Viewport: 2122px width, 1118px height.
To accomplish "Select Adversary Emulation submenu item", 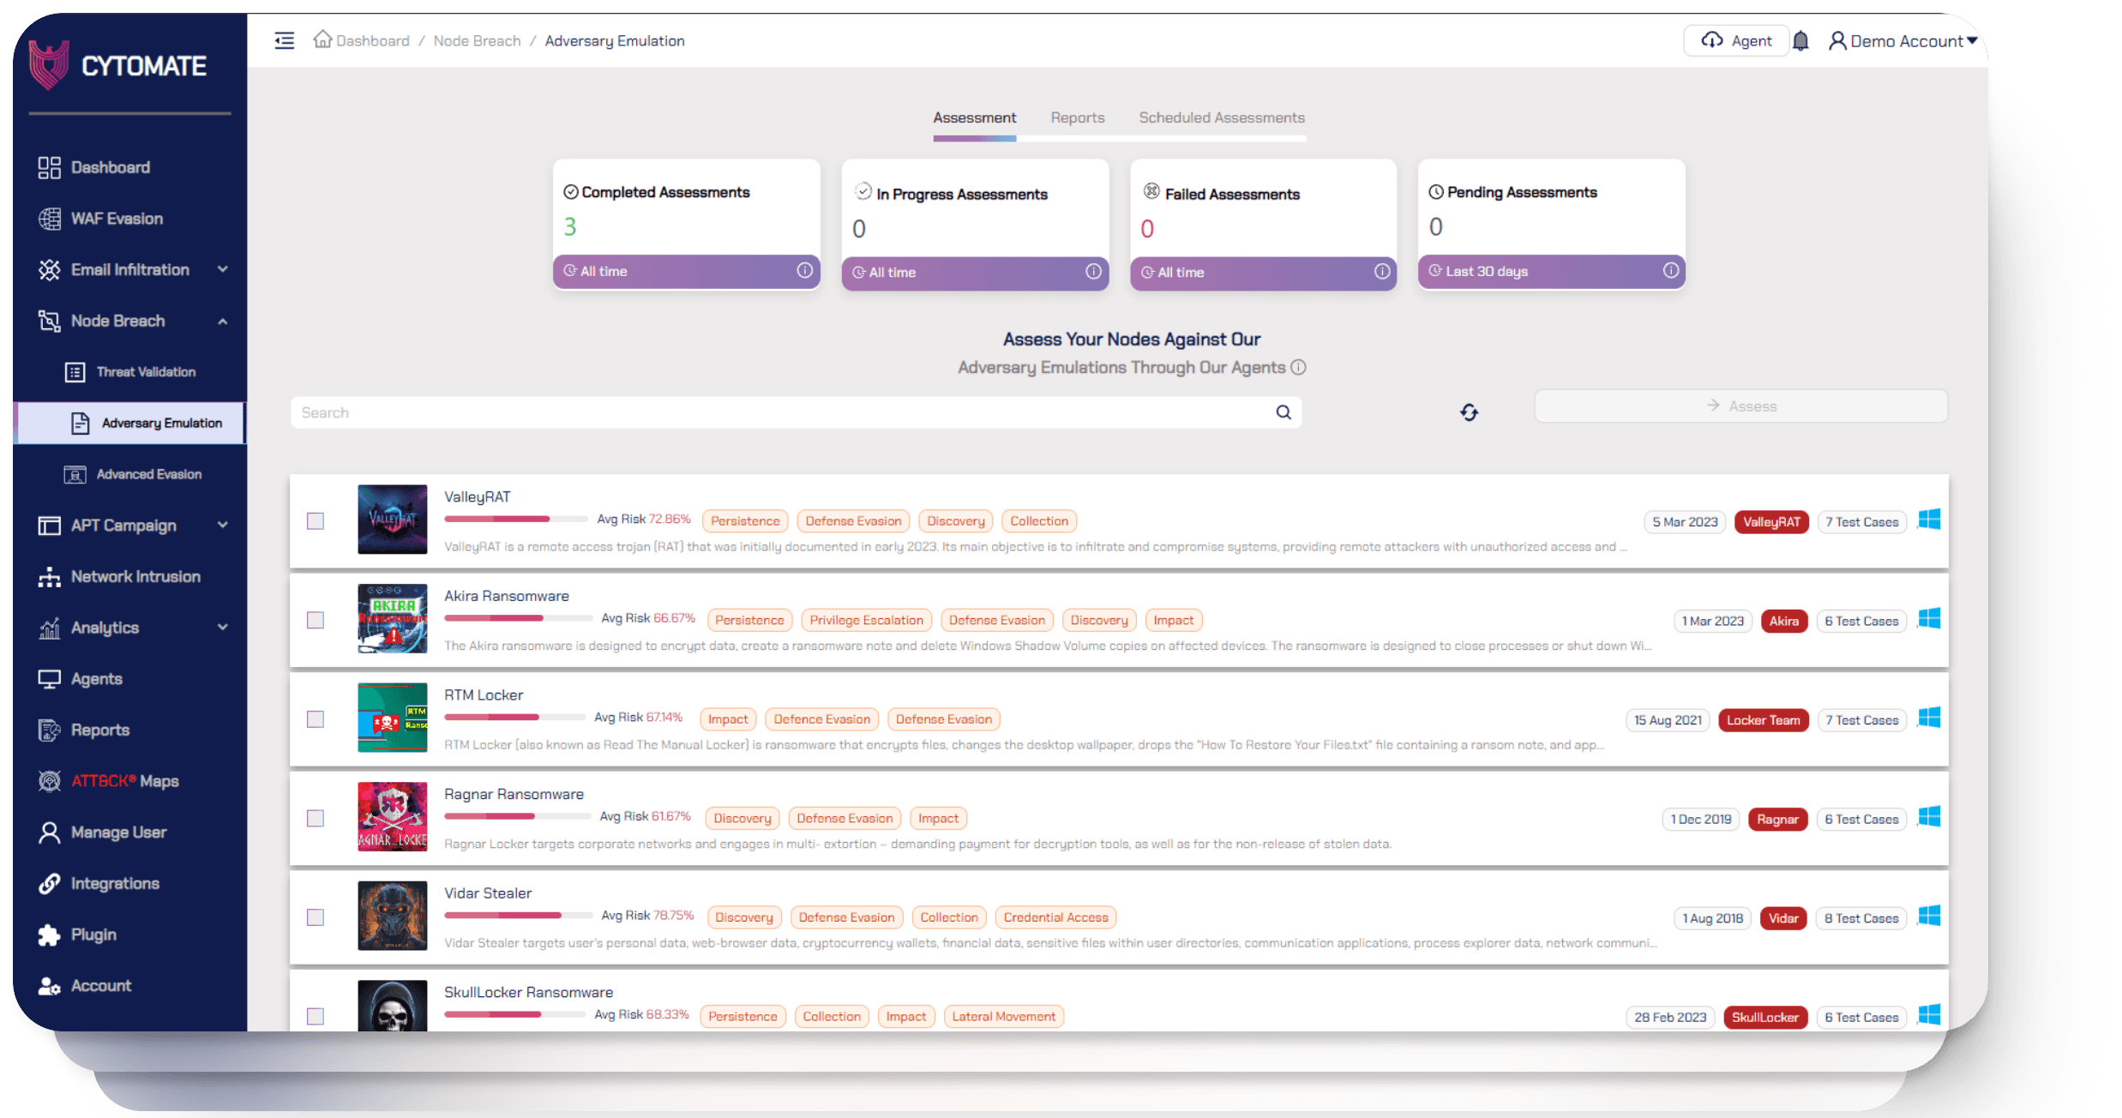I will click(x=130, y=423).
